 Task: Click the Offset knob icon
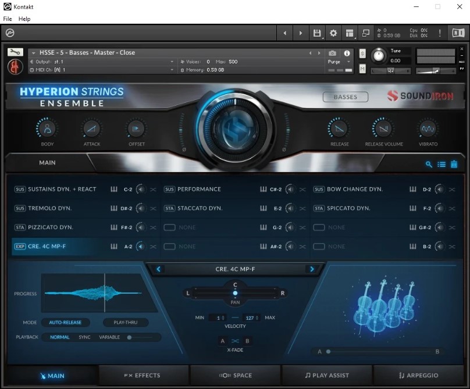coord(136,129)
